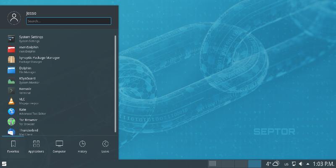The width and height of the screenshot is (336, 168).
Task: Open the Leave tab
Action: click(x=105, y=147)
